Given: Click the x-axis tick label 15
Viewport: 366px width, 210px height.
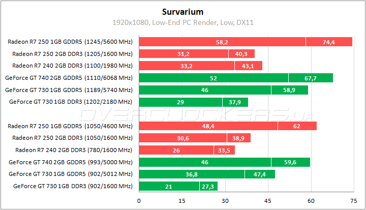Looking at the screenshot, I should tap(182, 201).
